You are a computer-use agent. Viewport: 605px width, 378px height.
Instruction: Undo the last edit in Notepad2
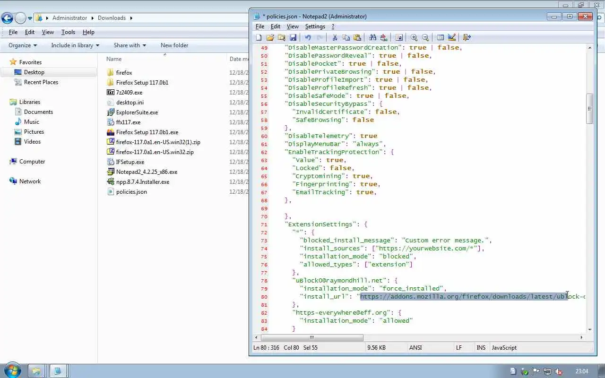(308, 37)
